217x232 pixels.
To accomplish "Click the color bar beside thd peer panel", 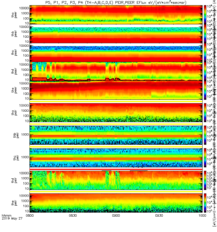I will 205,71.
